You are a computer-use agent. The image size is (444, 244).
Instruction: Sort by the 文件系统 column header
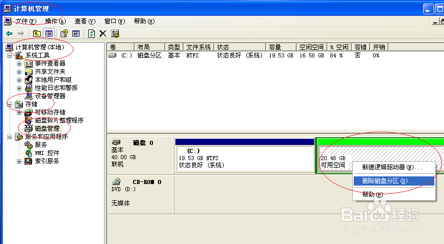[x=199, y=47]
